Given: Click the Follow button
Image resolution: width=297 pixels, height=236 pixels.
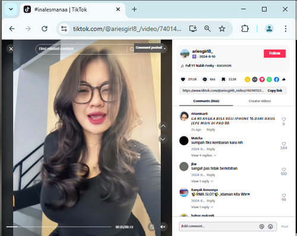Looking at the screenshot, I should coord(274,53).
